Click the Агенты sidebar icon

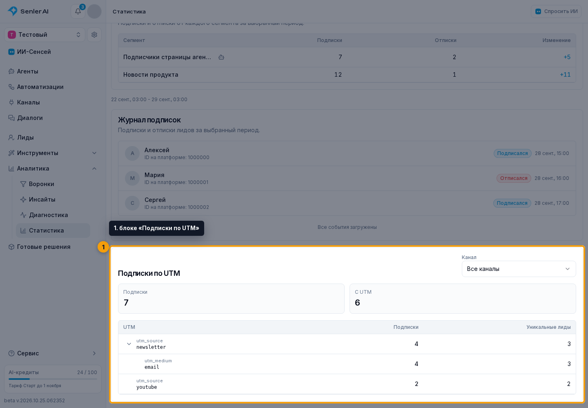11,71
